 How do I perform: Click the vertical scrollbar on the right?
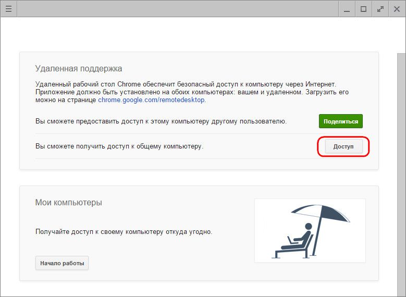point(401,175)
